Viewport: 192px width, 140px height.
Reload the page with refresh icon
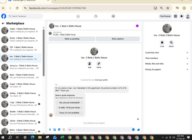point(17,8)
